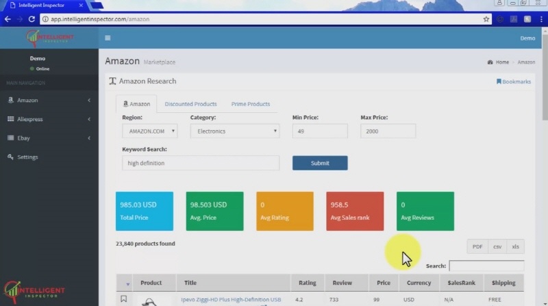The image size is (548, 306).
Task: Sort by the first column arrow
Action: coord(127,284)
